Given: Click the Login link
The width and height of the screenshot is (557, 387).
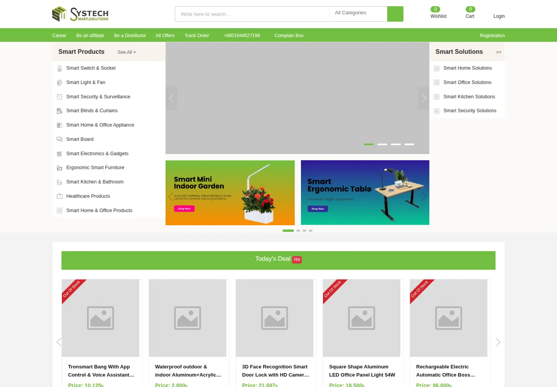Looking at the screenshot, I should pos(499,16).
